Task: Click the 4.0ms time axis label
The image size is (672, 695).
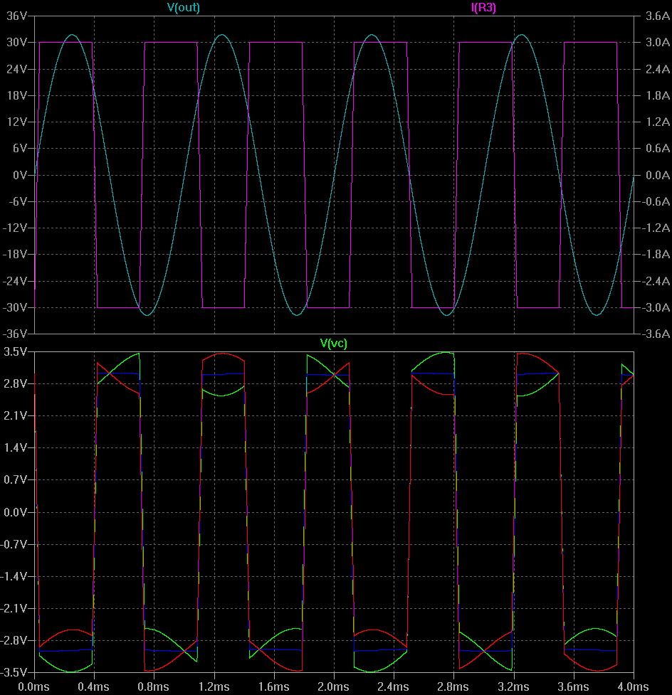Action: pyautogui.click(x=634, y=687)
